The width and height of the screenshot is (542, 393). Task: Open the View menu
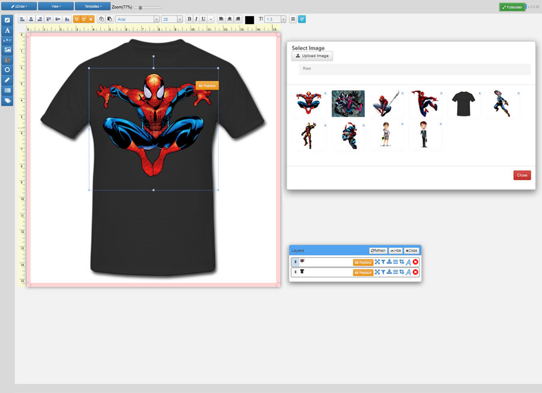point(56,6)
